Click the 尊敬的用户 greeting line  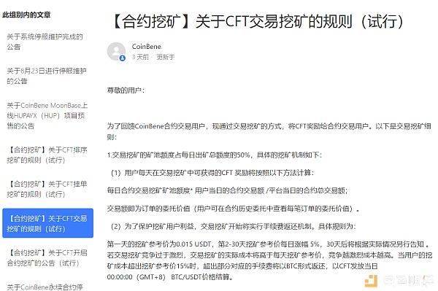126,90
